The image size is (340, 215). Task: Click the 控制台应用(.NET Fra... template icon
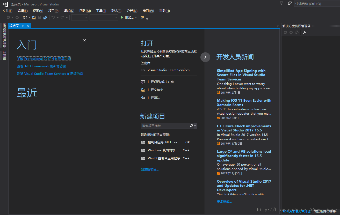[143, 142]
